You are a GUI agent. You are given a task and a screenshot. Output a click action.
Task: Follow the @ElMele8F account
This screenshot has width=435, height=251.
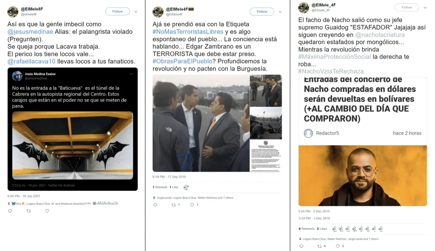(x=117, y=11)
